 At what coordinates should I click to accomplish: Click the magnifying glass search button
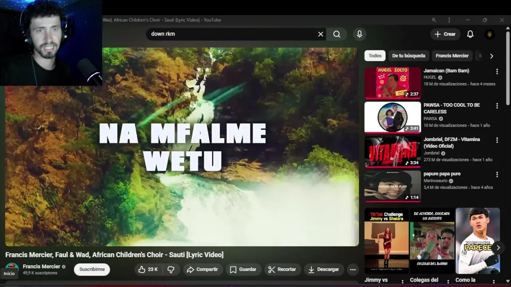point(337,34)
